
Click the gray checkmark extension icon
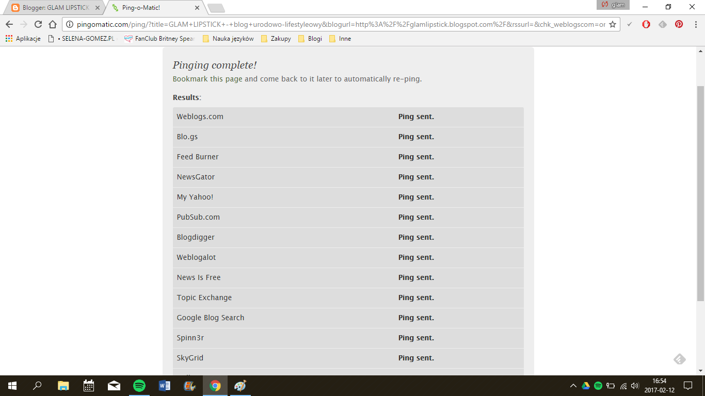click(x=630, y=24)
